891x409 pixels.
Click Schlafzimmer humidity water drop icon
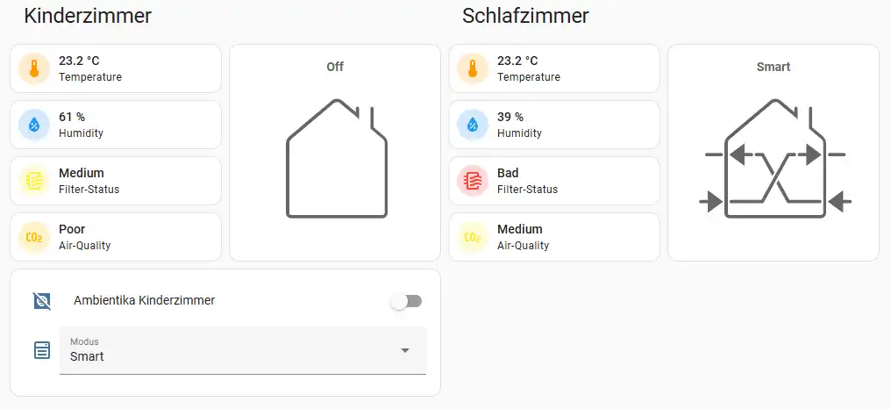(473, 125)
